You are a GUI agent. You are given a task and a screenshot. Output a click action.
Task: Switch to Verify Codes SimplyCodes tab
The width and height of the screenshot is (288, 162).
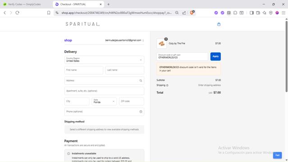(x=24, y=4)
